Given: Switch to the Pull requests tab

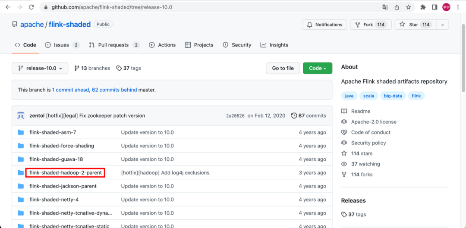Looking at the screenshot, I should tap(114, 45).
